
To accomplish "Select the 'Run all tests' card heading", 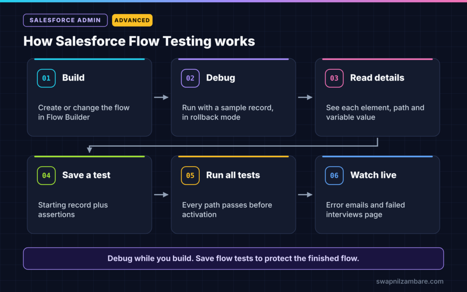I will (x=233, y=175).
